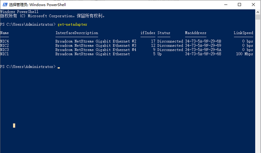Click the PowerShell icon in title bar
The image size is (261, 153).
point(5,4)
